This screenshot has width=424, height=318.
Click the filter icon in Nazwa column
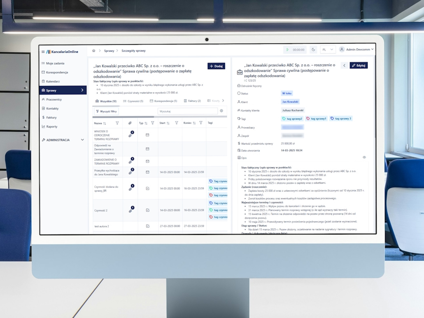click(x=117, y=123)
